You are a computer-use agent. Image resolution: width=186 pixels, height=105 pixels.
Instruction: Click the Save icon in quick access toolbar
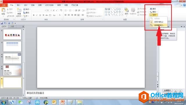[2, 23]
